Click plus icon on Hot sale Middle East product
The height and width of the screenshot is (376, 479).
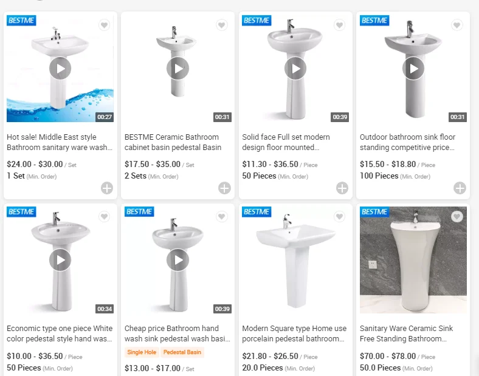pos(107,188)
